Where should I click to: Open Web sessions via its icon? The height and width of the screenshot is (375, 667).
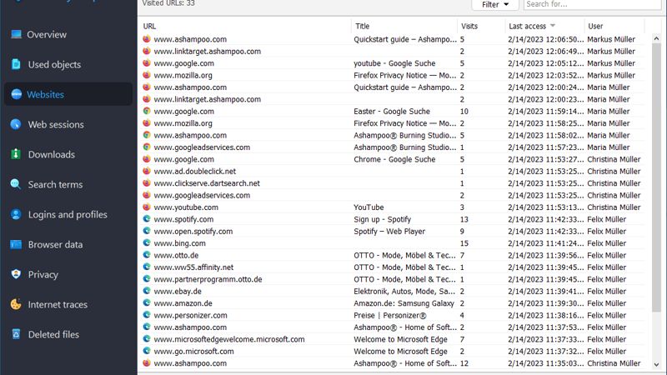pos(16,124)
